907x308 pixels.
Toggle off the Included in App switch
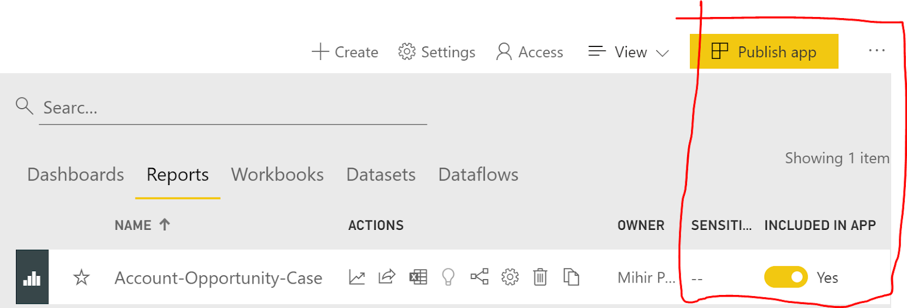pyautogui.click(x=786, y=277)
